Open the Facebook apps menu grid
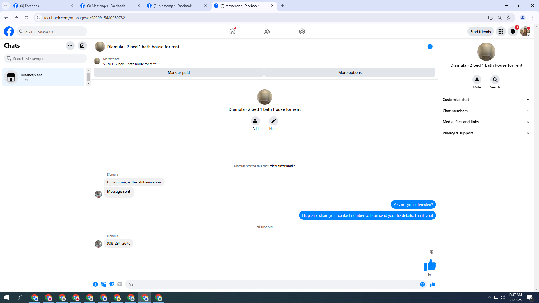Screen dimensions: 539x303 pyautogui.click(x=501, y=31)
